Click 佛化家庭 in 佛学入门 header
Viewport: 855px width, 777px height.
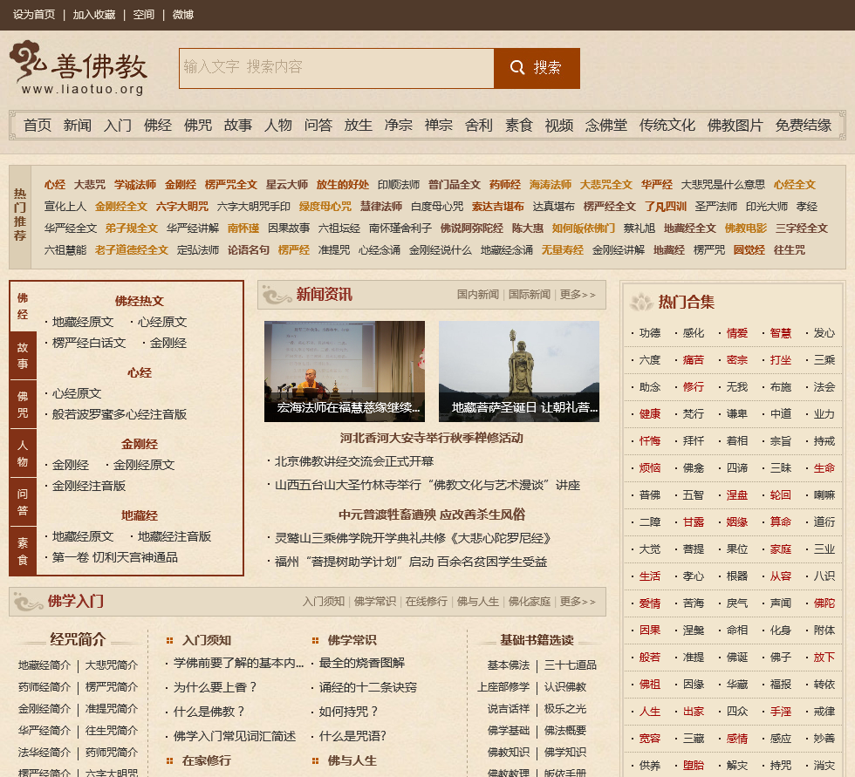[529, 601]
